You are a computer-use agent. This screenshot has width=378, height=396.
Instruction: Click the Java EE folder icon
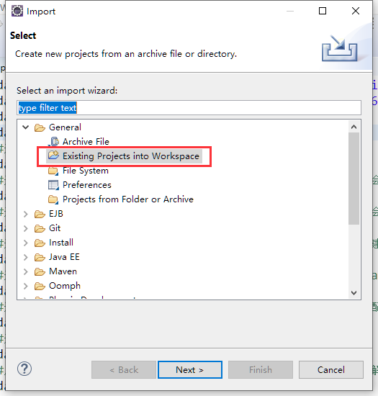coord(40,257)
